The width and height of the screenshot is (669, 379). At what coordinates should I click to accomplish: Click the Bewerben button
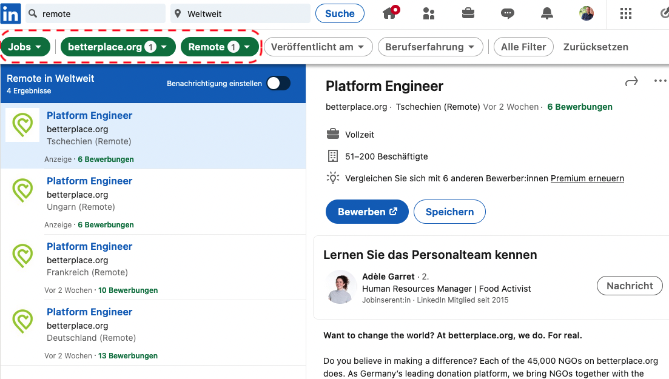coord(367,212)
